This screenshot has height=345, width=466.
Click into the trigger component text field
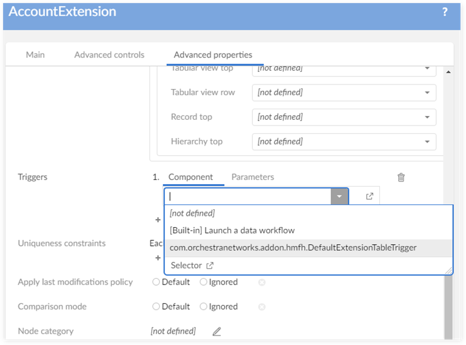247,196
